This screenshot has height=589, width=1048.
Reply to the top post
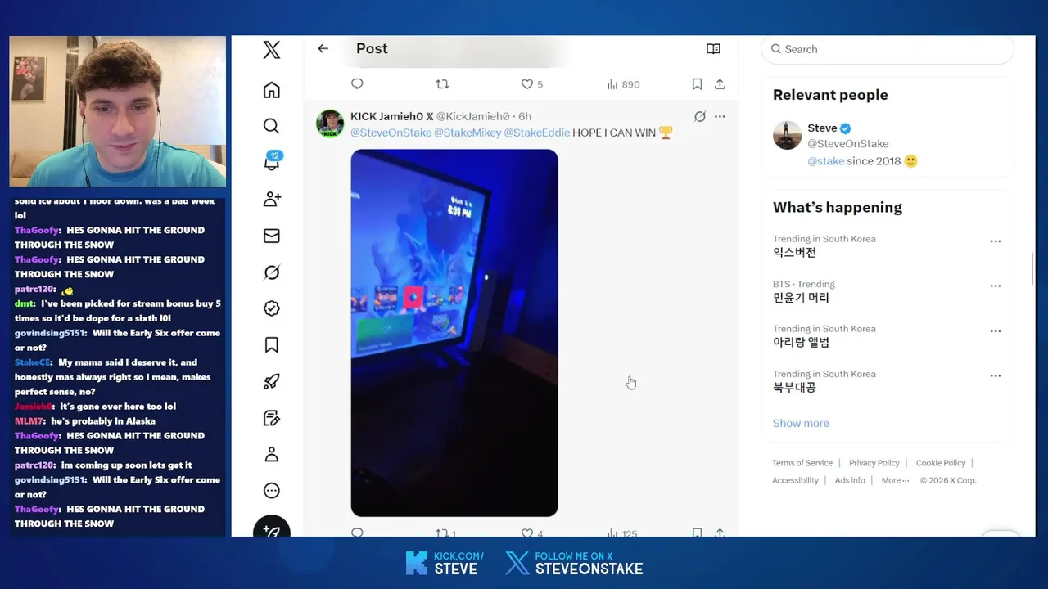click(357, 84)
